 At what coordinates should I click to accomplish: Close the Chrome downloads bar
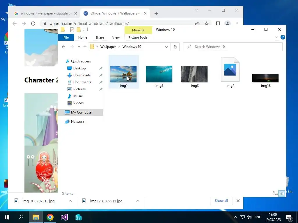tap(238, 201)
